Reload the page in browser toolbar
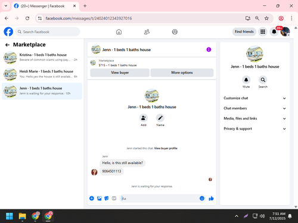This screenshot has width=298, height=223. pyautogui.click(x=27, y=18)
